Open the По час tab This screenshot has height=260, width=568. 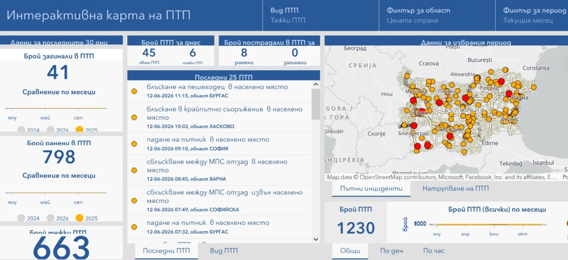click(x=434, y=251)
